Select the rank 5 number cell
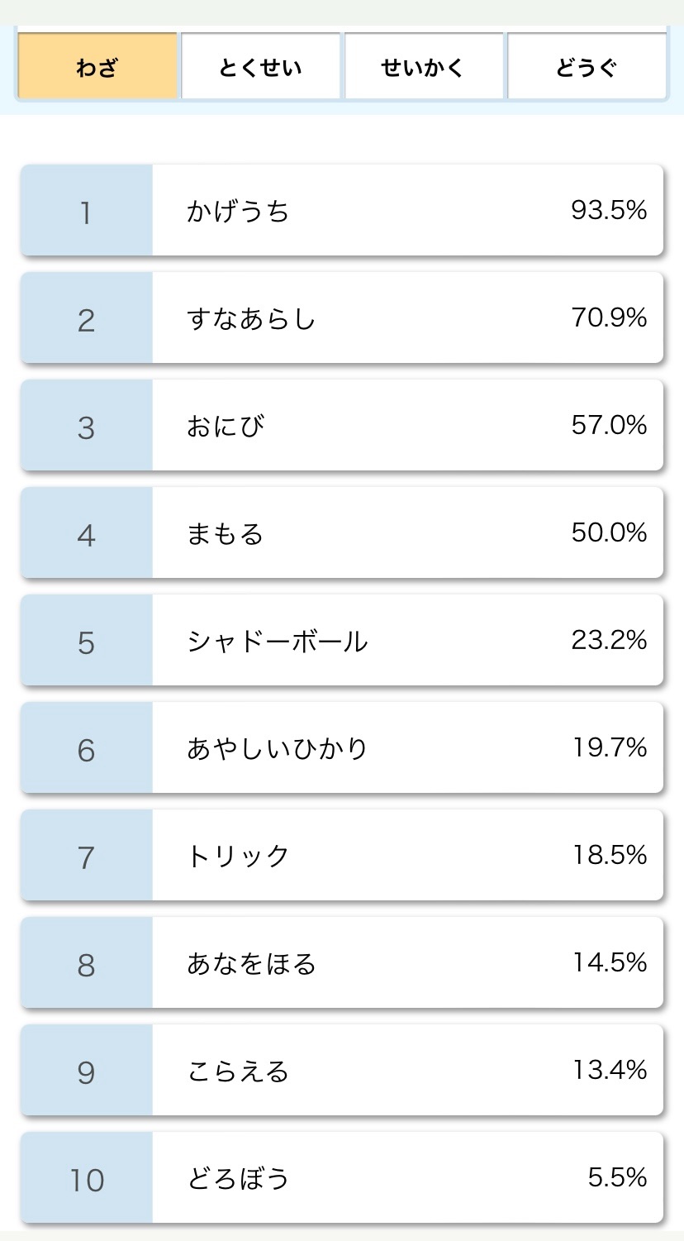The height and width of the screenshot is (1241, 684). [87, 640]
